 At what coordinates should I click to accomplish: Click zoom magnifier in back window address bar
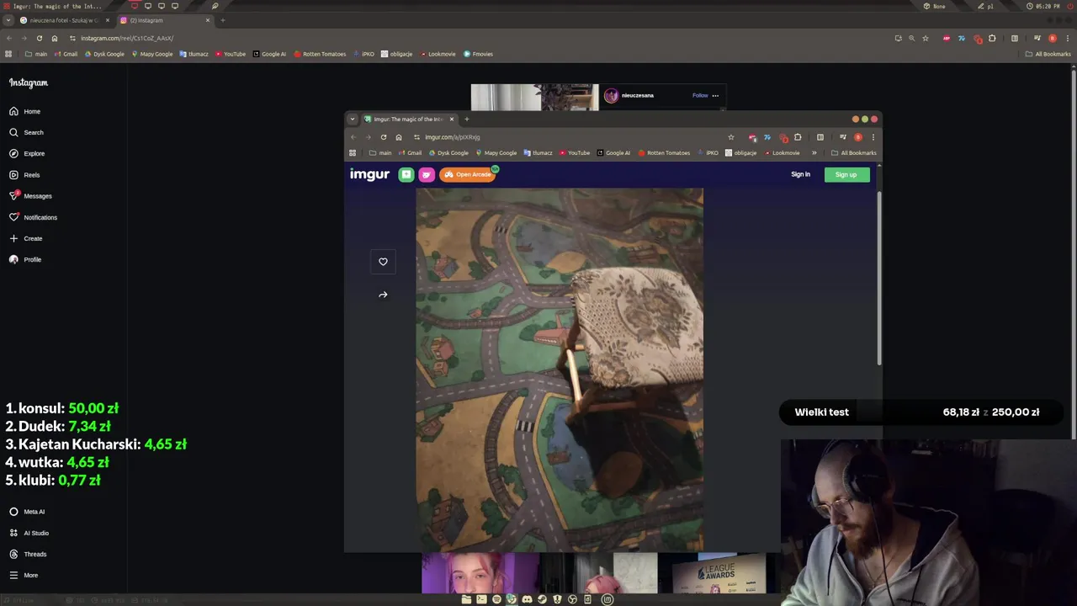(911, 38)
